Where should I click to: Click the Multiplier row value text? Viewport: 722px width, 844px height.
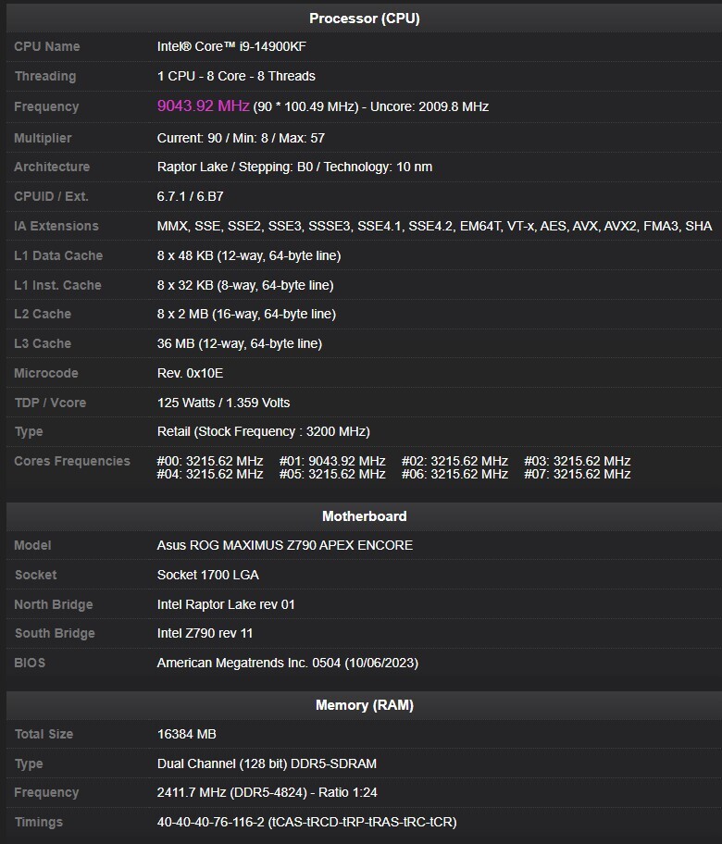point(241,138)
